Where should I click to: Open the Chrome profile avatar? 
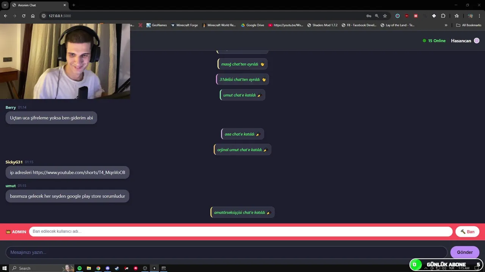(470, 16)
